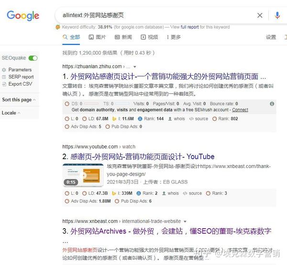This screenshot has width=287, height=265.
Task: Click LD: 47.3B in YouTube result
Action: click(x=95, y=193)
